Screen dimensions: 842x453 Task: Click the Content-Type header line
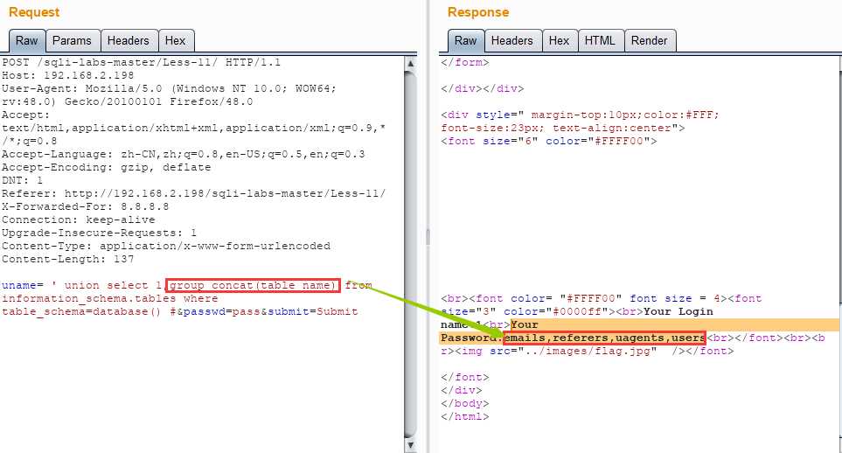(166, 246)
